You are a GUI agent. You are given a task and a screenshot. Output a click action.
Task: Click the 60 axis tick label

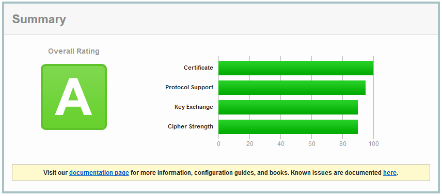coord(312,144)
